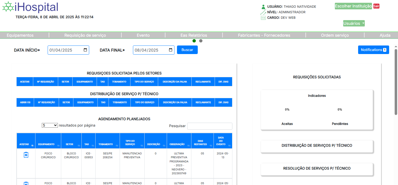
Task: Click the accept clipboard icon for ICE-00953
Action: tap(26, 155)
